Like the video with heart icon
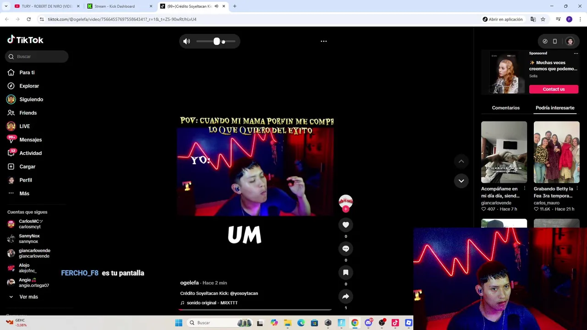 pos(346,225)
